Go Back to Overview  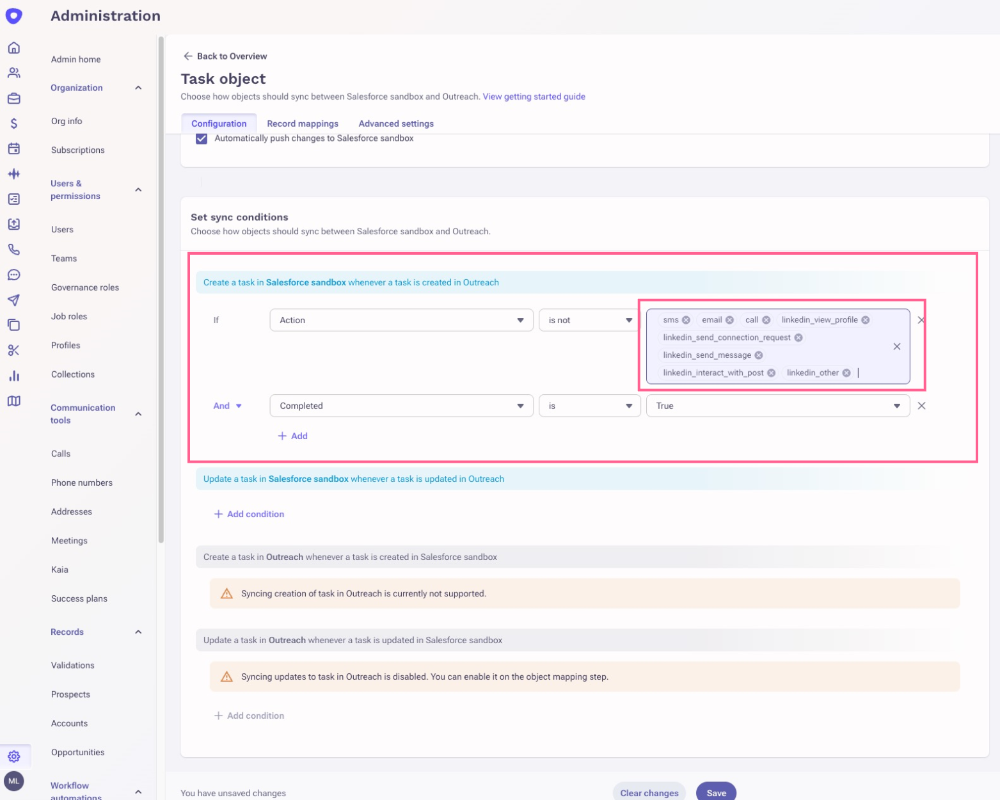point(225,56)
